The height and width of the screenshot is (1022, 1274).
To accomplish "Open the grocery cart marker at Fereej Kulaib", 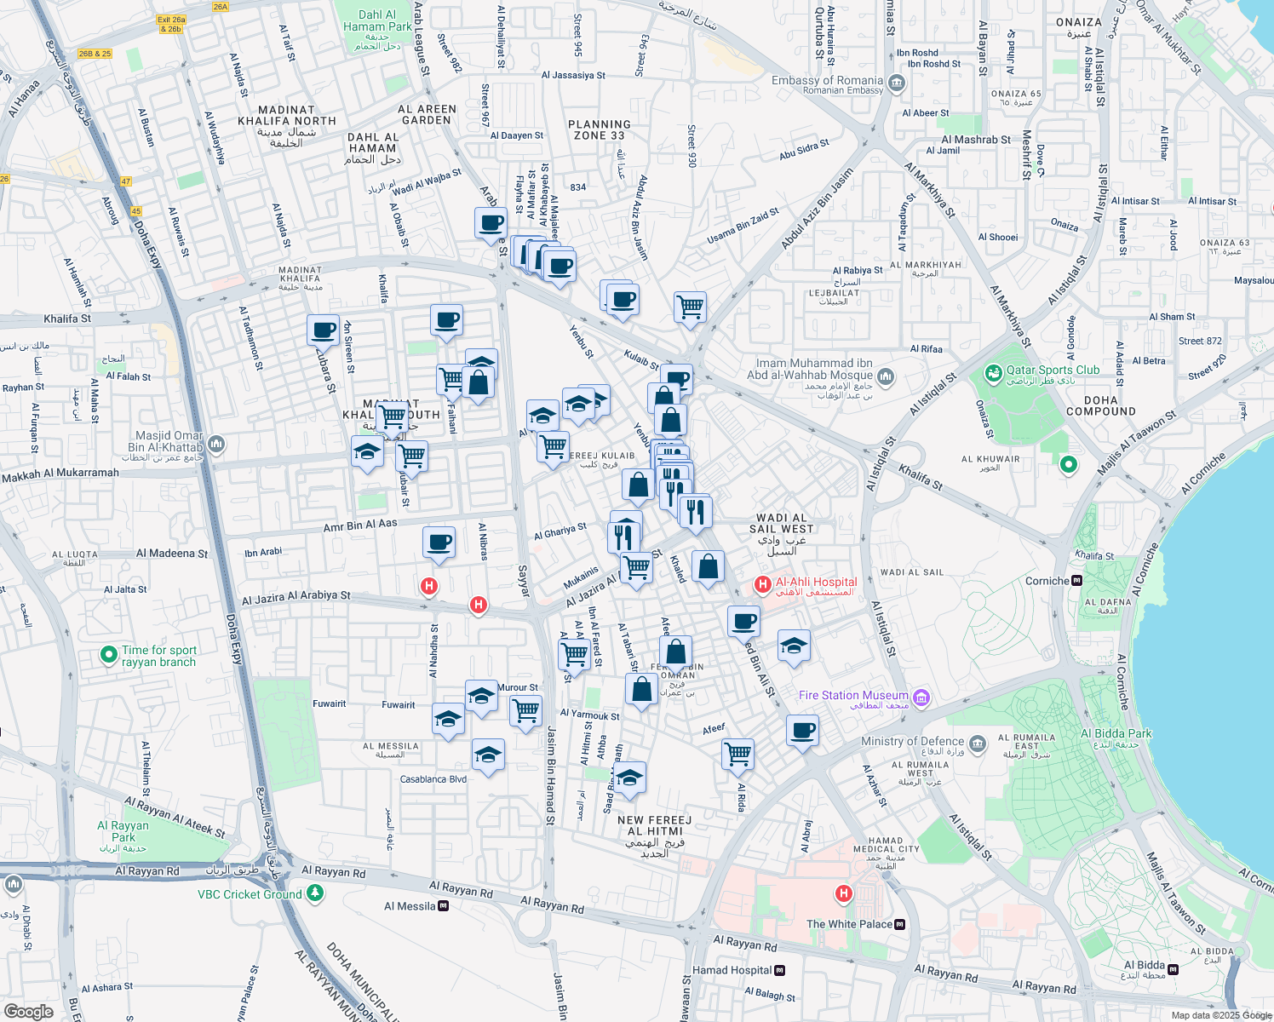I will click(x=554, y=448).
